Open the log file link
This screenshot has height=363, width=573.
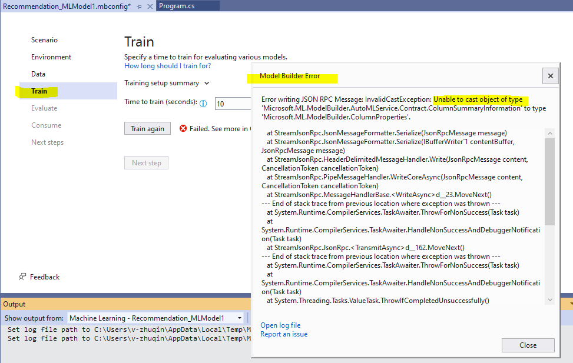tap(280, 325)
